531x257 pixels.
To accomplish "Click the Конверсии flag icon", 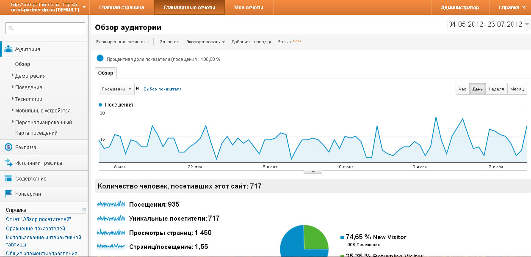I will (x=8, y=194).
